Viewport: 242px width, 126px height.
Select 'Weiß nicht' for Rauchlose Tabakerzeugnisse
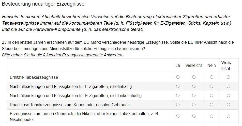tap(228, 105)
